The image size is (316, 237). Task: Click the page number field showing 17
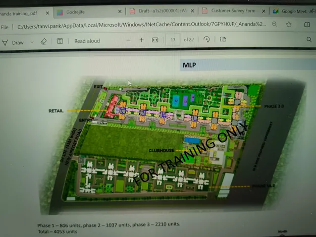point(173,39)
